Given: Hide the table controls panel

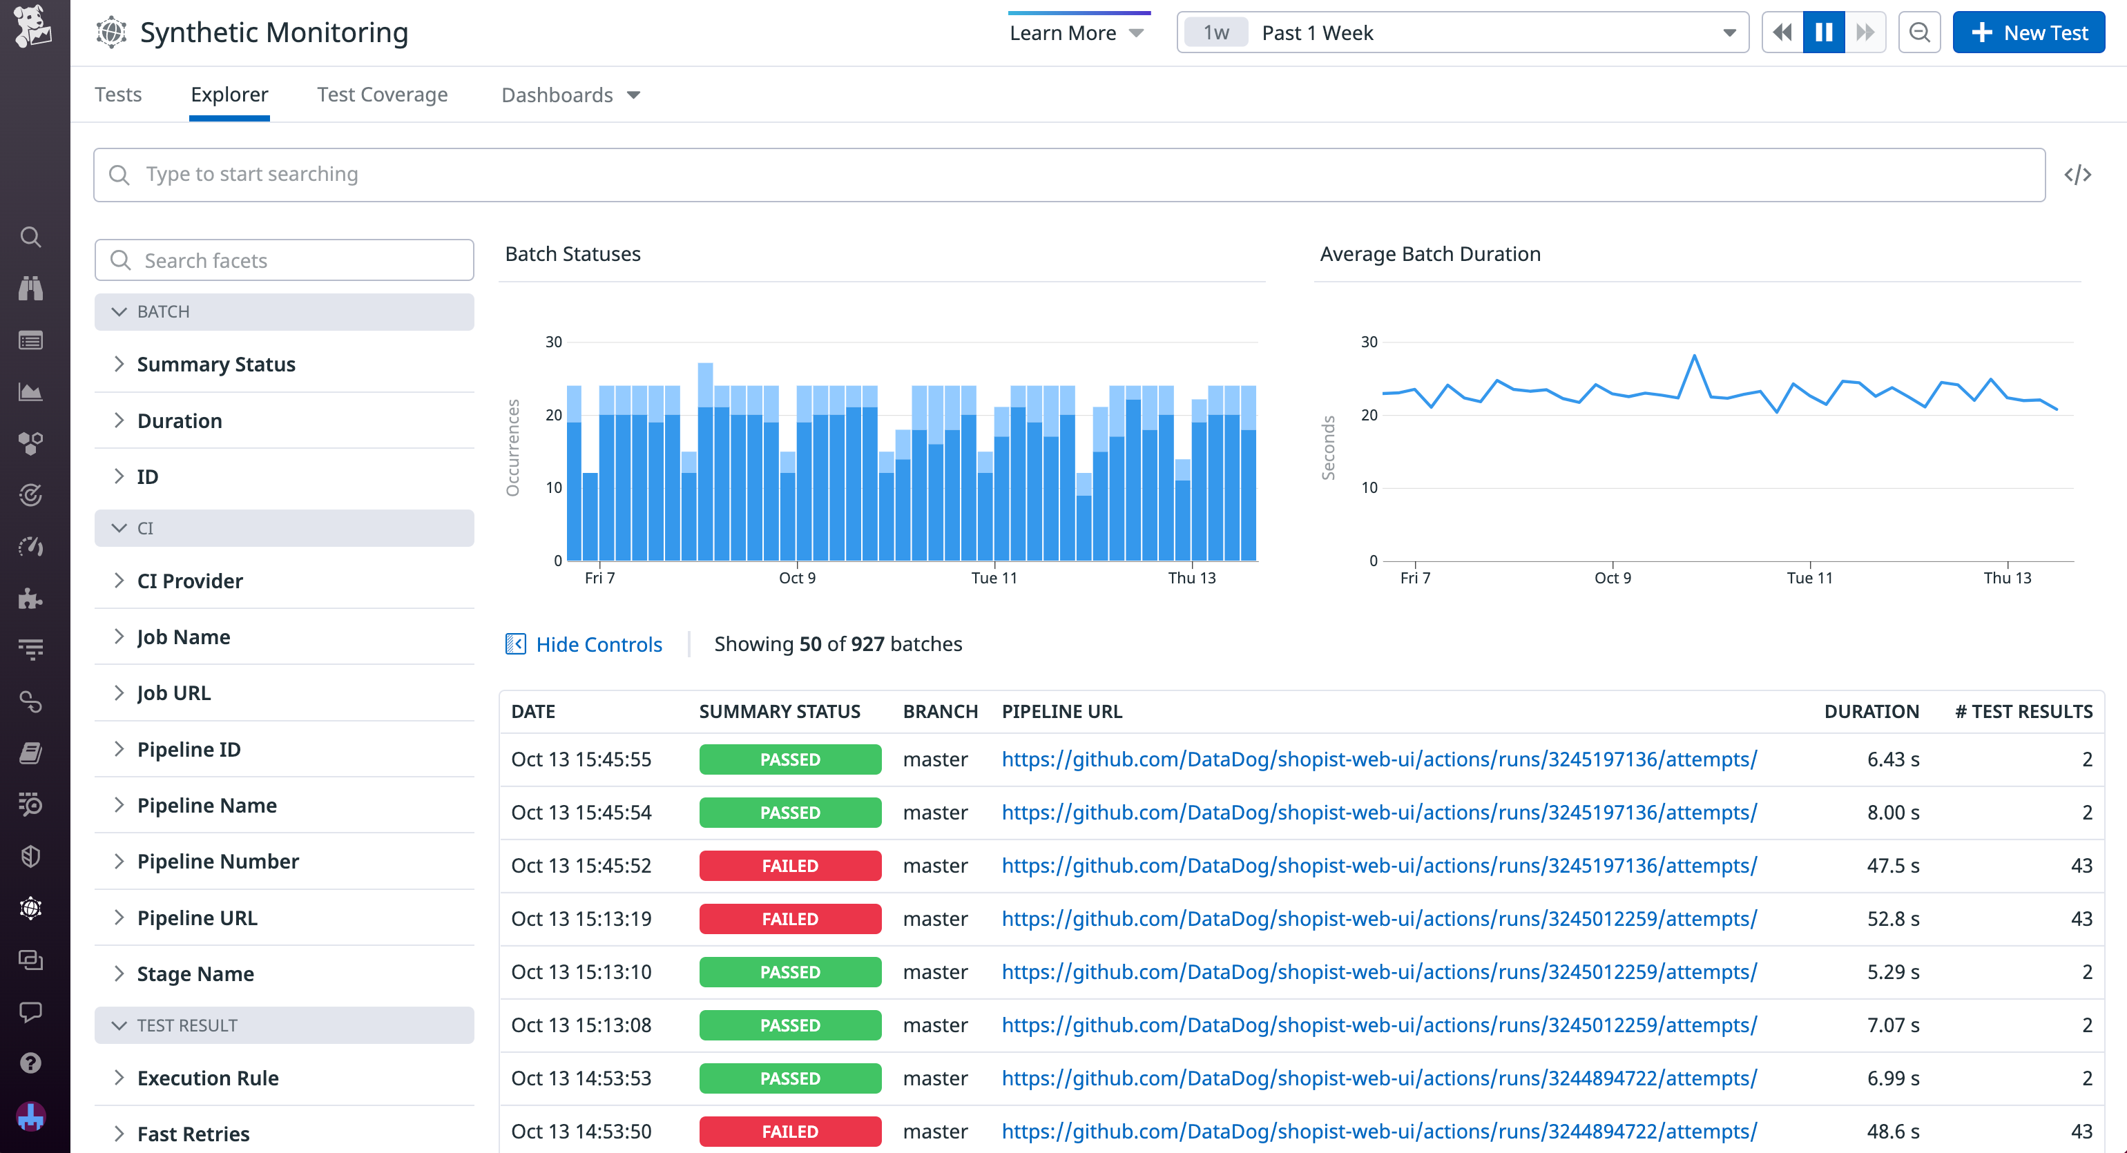Looking at the screenshot, I should click(583, 645).
